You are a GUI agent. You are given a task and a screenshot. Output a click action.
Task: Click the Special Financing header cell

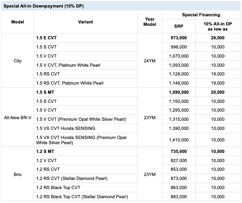(x=201, y=15)
